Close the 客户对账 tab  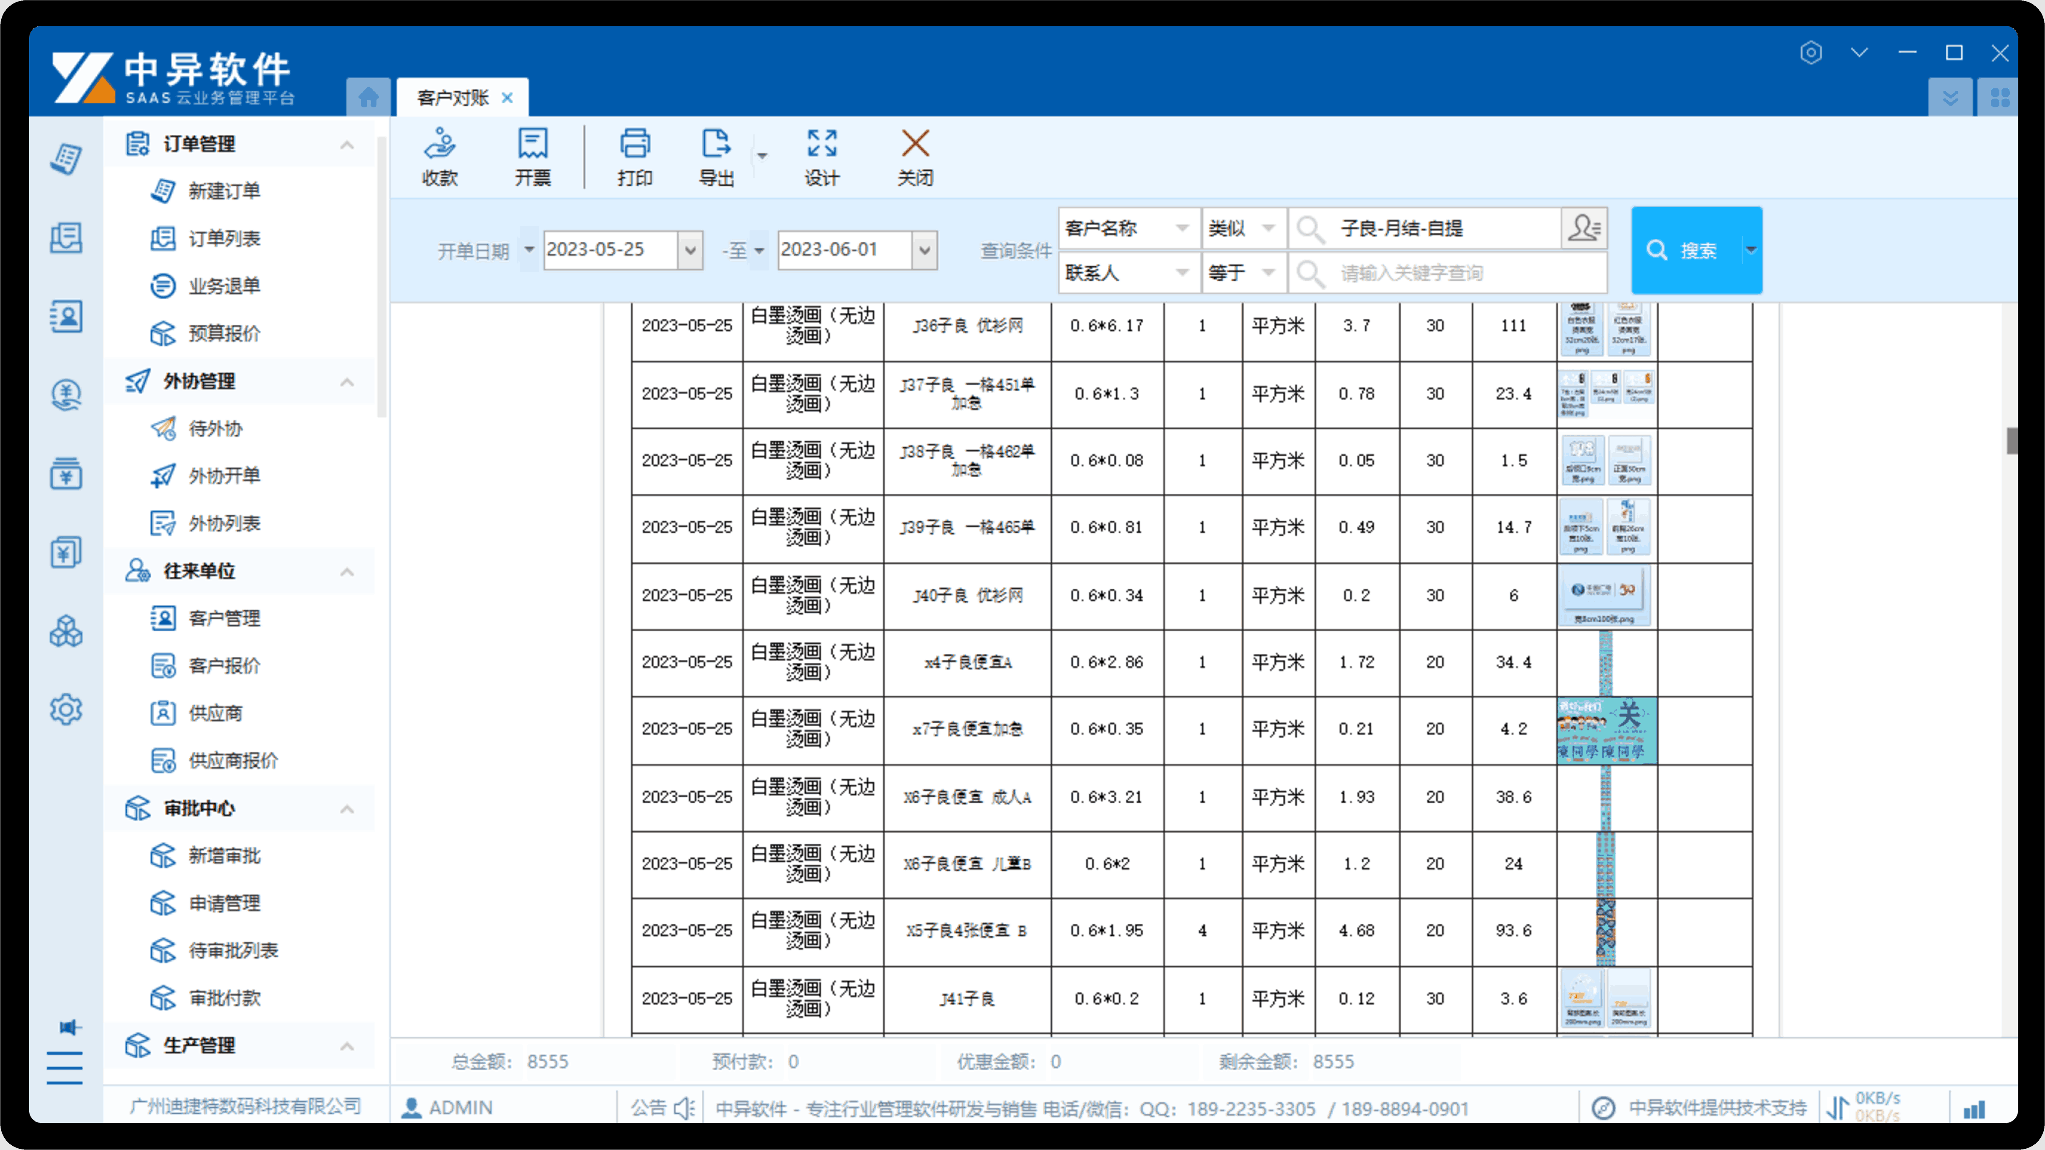click(x=507, y=98)
